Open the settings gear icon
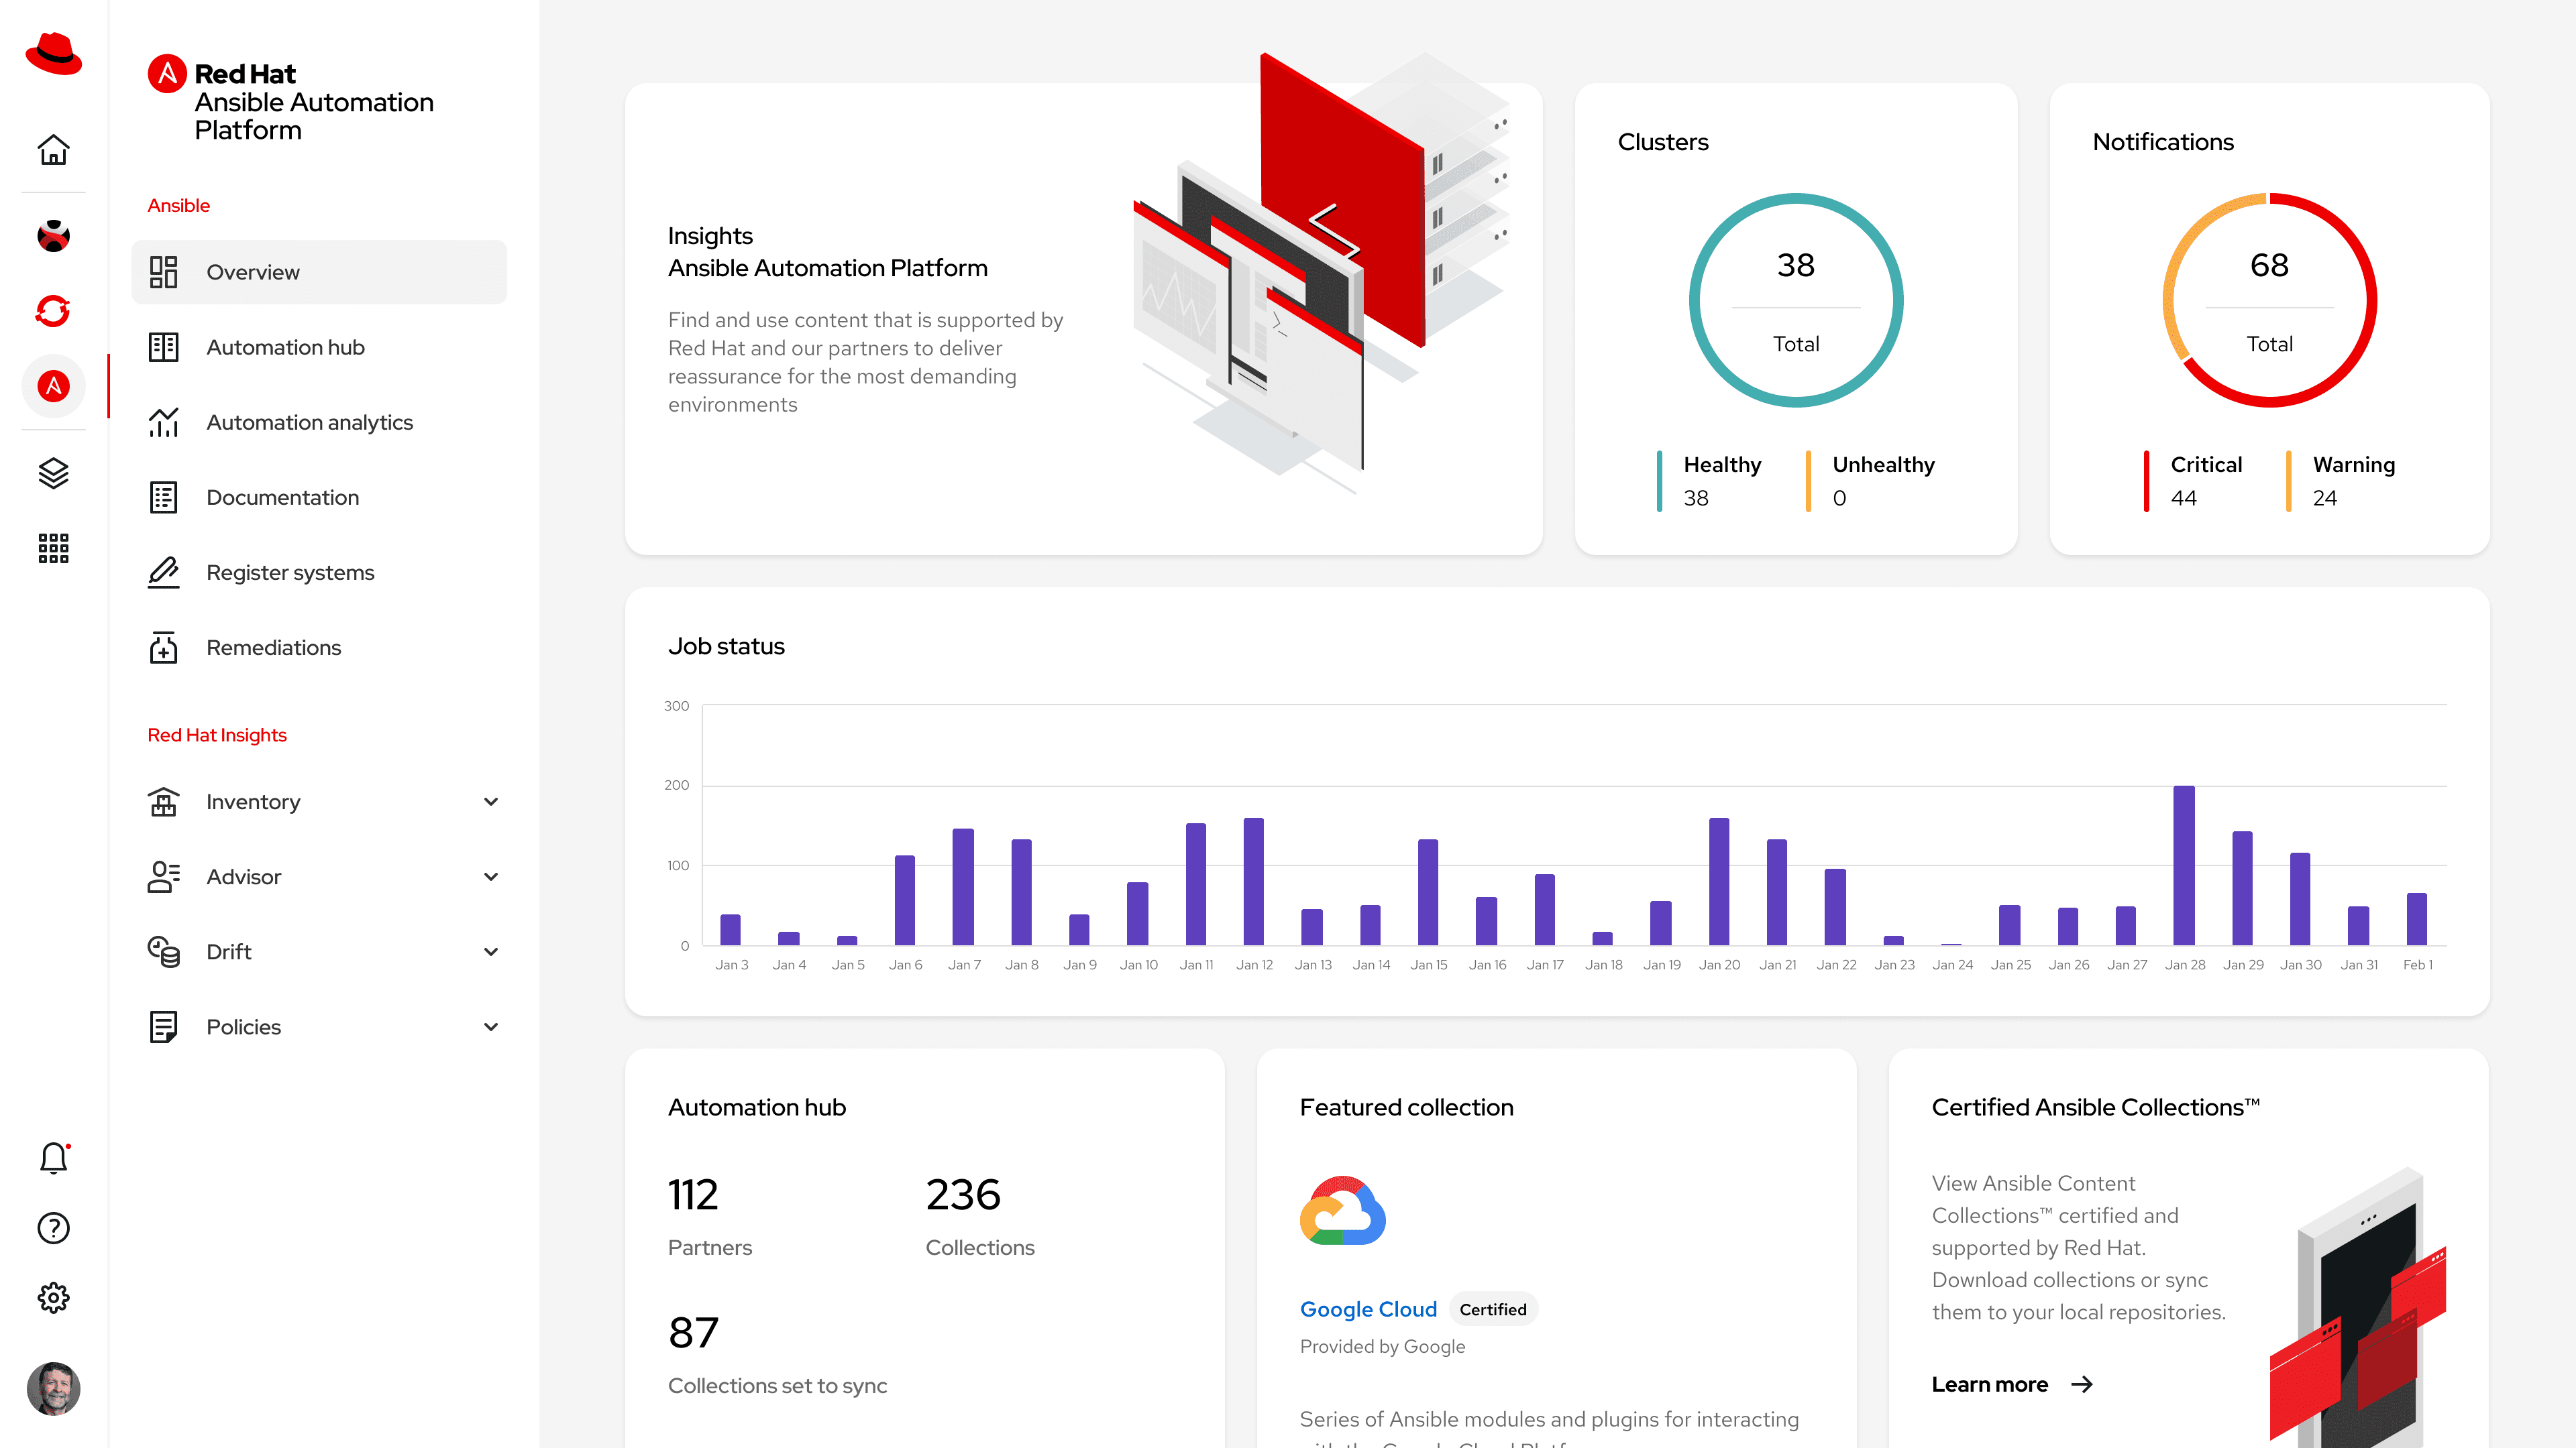2576x1448 pixels. pyautogui.click(x=53, y=1297)
